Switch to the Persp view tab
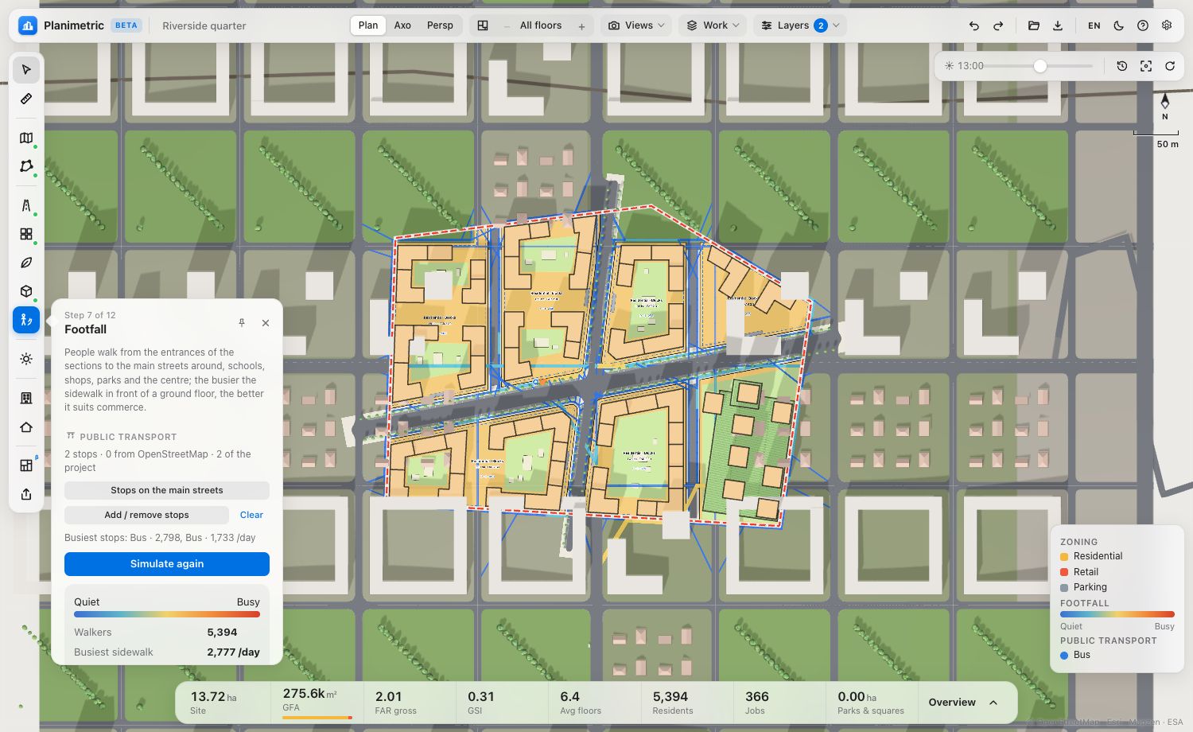Viewport: 1193px width, 732px height. [440, 25]
